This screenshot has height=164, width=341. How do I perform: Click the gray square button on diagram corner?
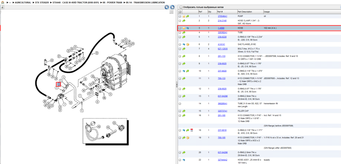point(172,12)
